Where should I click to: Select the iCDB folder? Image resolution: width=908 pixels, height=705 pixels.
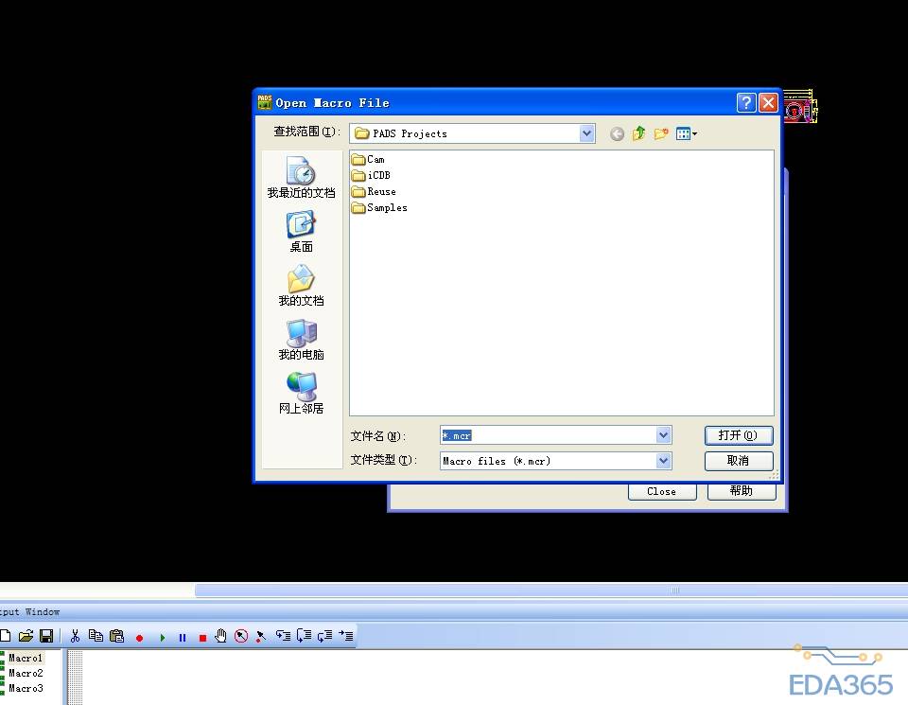coord(371,175)
